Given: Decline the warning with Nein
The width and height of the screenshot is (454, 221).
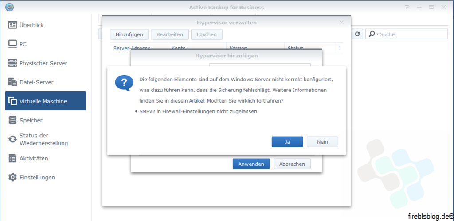Looking at the screenshot, I should coord(322,141).
